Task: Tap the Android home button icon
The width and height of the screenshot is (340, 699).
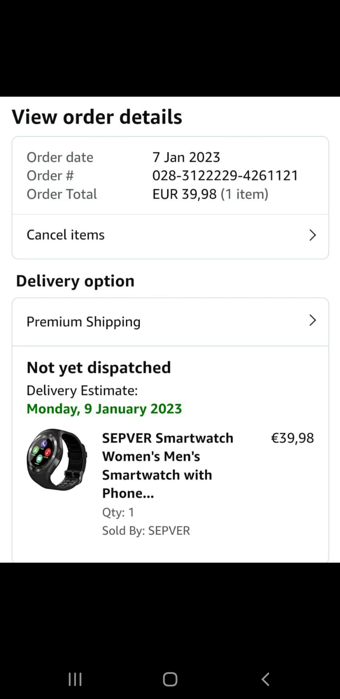Action: point(170,679)
